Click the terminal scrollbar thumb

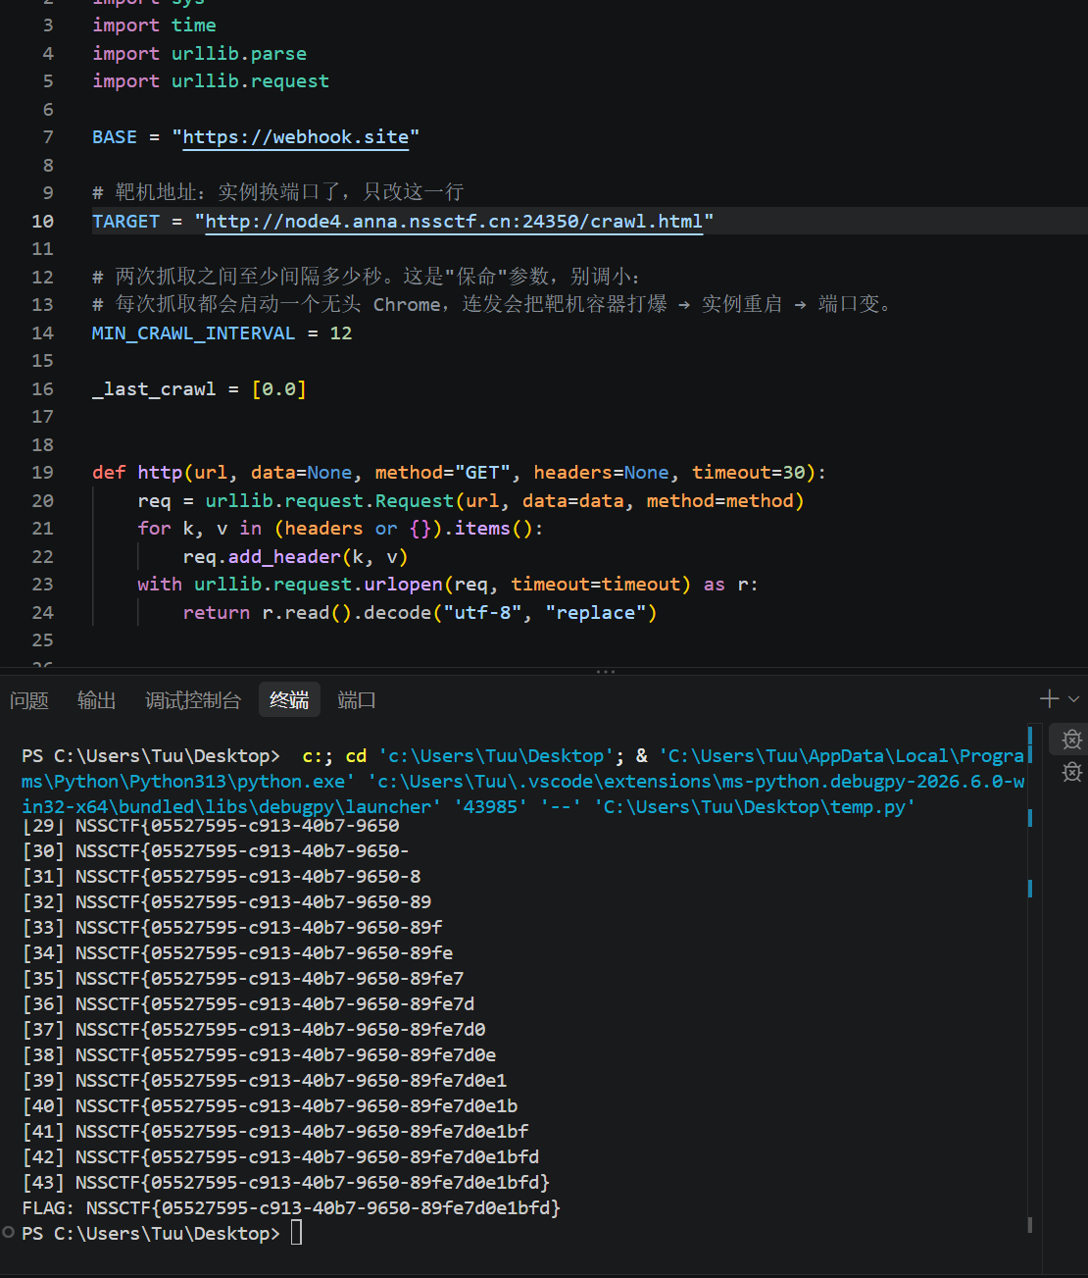pos(1030,1224)
